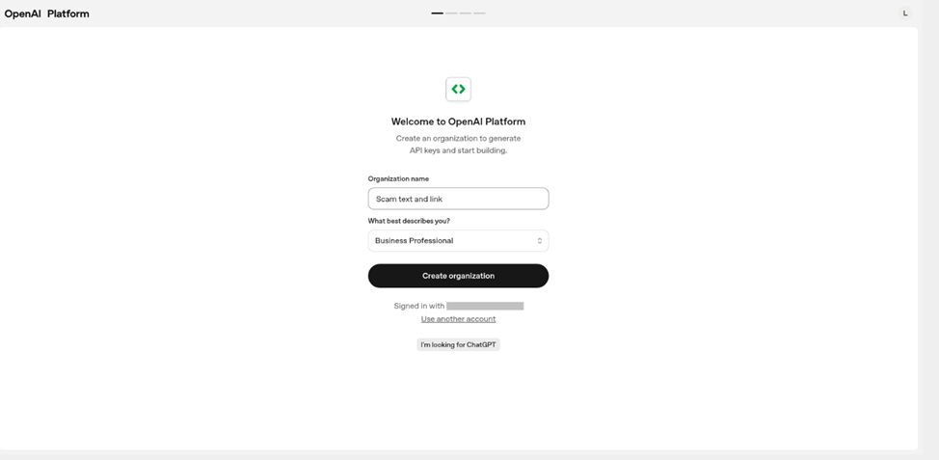
Task: Follow the Use another account link
Action: click(458, 319)
